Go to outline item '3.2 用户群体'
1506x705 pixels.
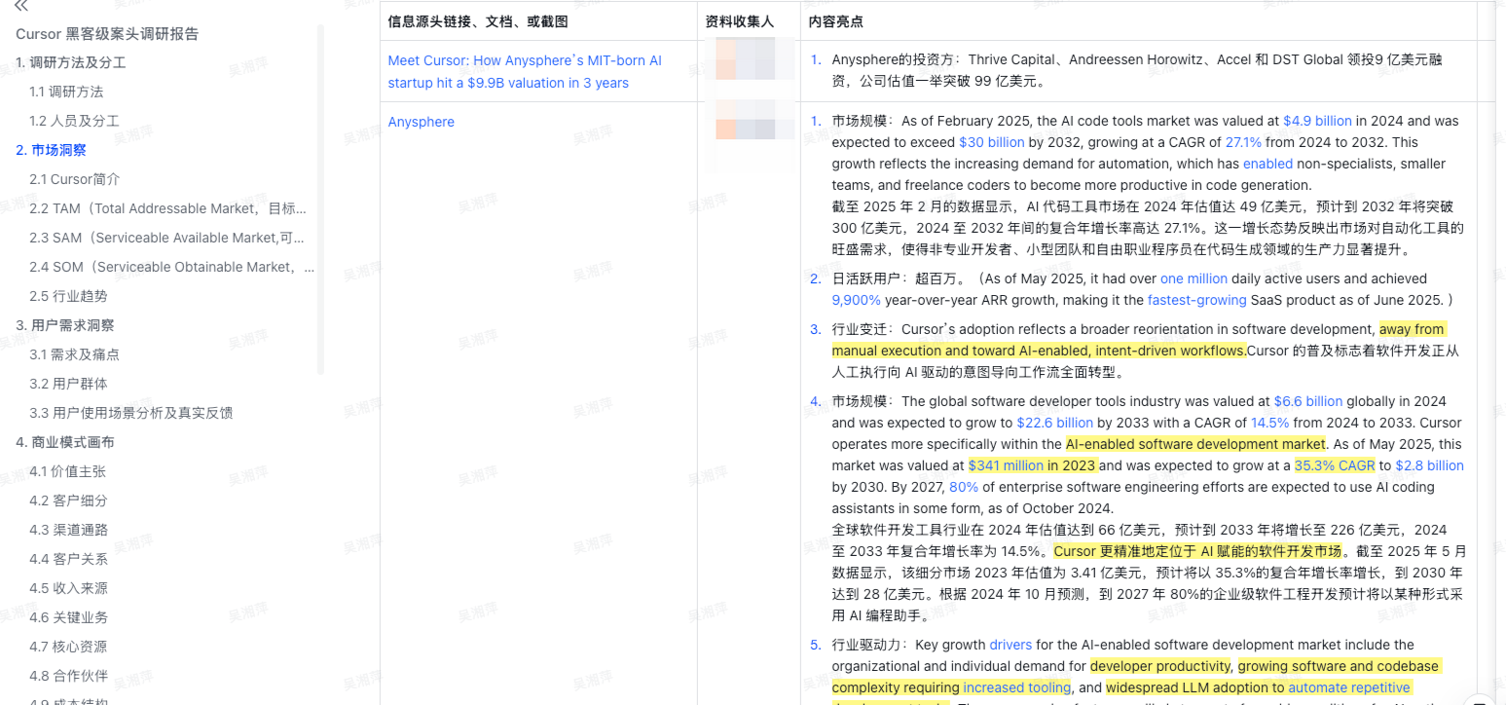coord(68,384)
